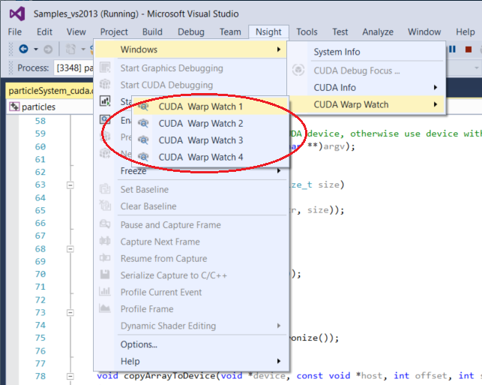Click the Resume from Capture icon

[x=105, y=257]
